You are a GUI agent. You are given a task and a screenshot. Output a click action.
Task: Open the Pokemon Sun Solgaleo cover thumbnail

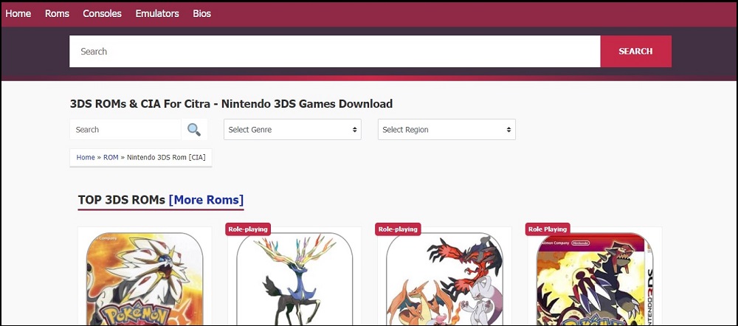pyautogui.click(x=145, y=279)
